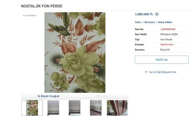Switch to the Video tab
Screen dimensions: 194x116
102,96
